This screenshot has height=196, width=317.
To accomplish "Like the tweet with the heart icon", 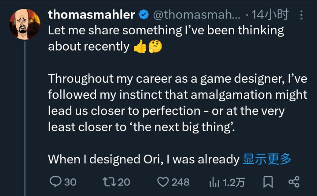I will (x=163, y=181).
